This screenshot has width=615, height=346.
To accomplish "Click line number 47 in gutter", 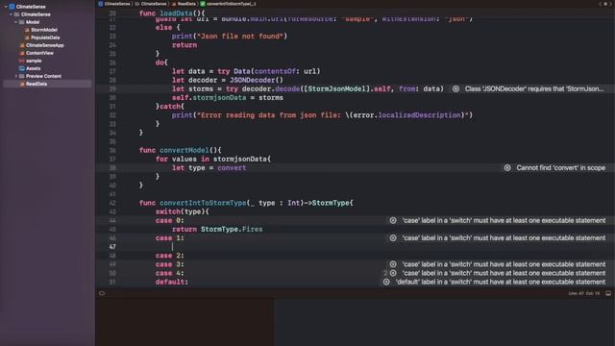I will click(112, 247).
